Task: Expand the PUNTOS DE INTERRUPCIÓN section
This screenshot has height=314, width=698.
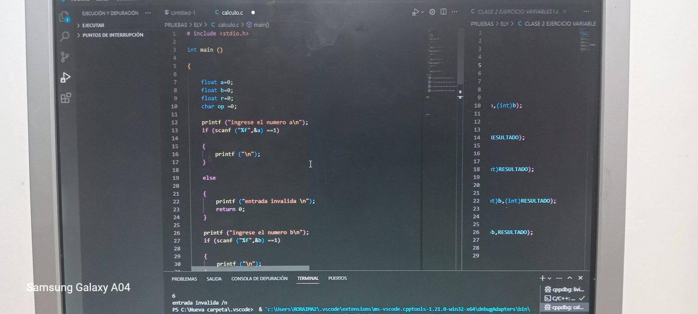Action: point(113,35)
